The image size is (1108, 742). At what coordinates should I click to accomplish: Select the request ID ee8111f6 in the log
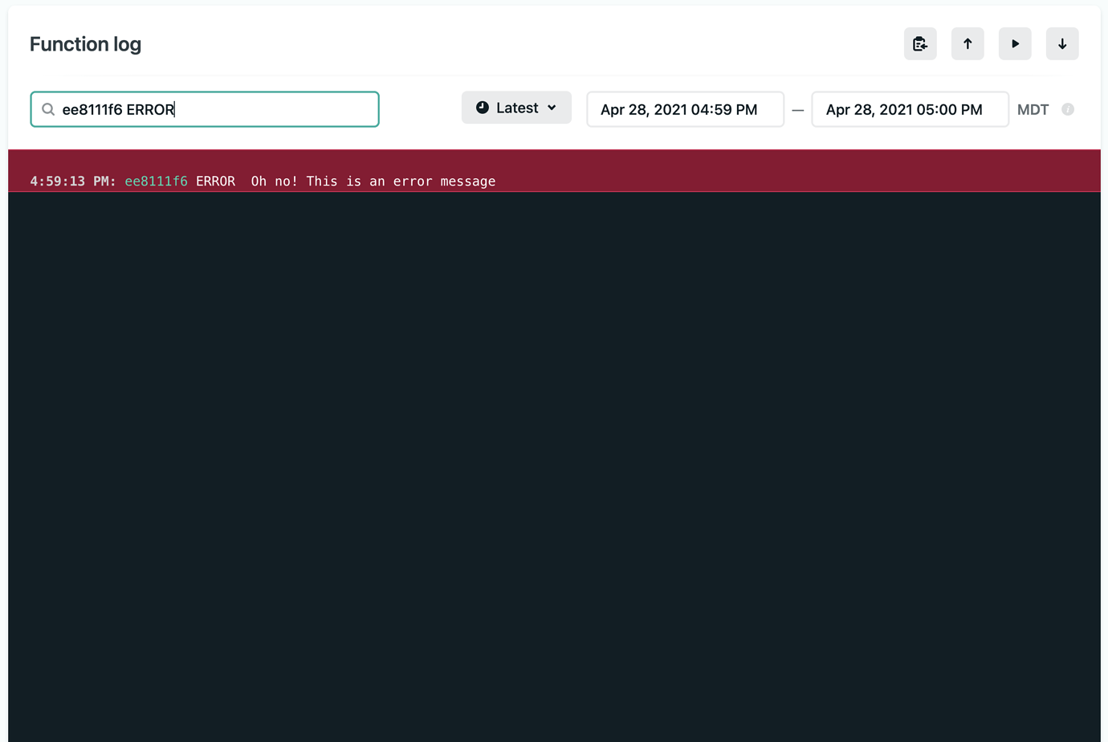pos(156,181)
